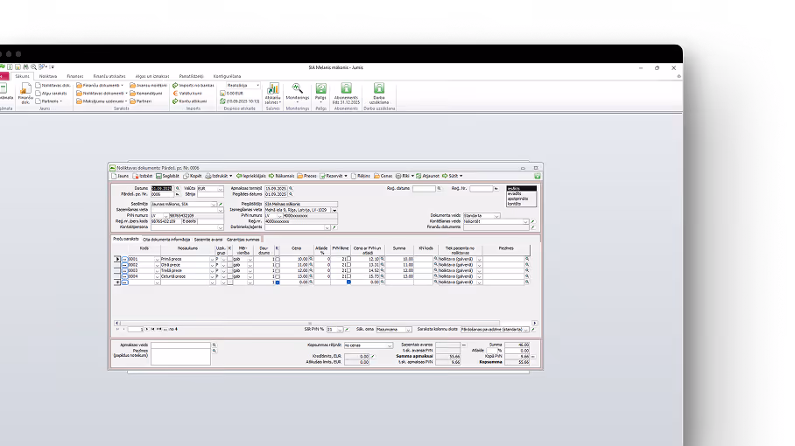Click green icon at toolbar right end
Viewport: 795px width, 446px height.
point(538,176)
